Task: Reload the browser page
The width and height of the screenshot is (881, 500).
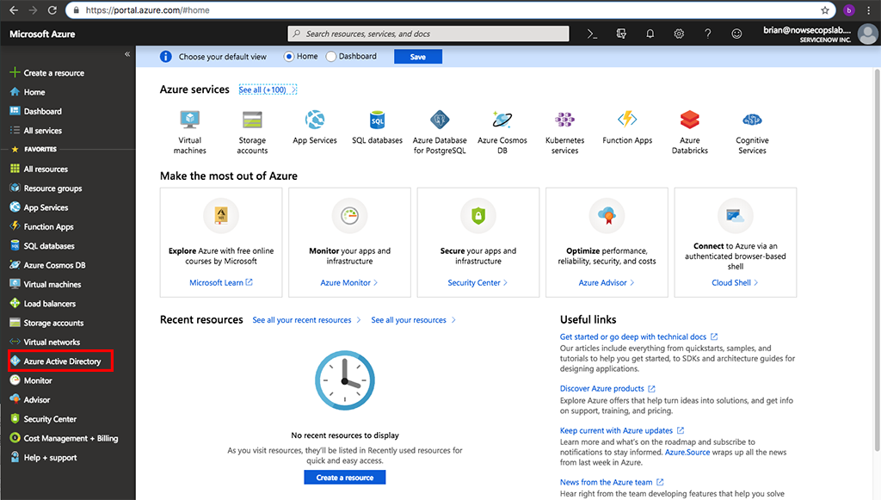Action: point(52,10)
